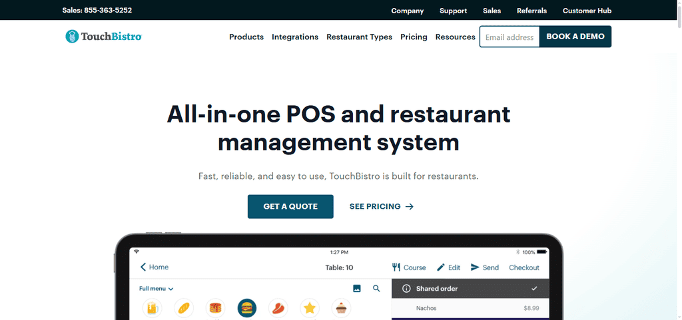682x320 pixels.
Task: Click the 1:27 PM clock on tablet
Action: (x=339, y=252)
